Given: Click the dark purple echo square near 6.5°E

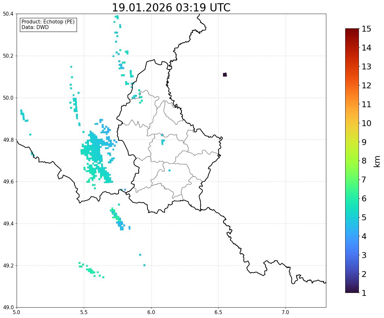Looking at the screenshot, I should (x=225, y=75).
